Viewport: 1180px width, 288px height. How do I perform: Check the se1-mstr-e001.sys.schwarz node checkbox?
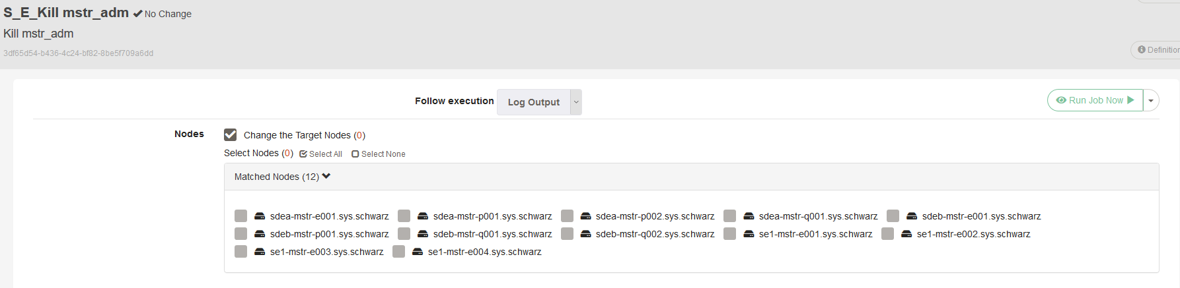729,234
